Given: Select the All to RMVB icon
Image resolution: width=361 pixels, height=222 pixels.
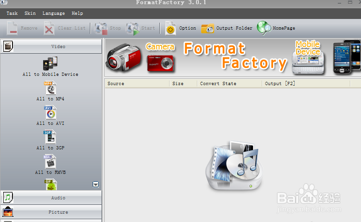Looking at the screenshot, I should 50,161.
